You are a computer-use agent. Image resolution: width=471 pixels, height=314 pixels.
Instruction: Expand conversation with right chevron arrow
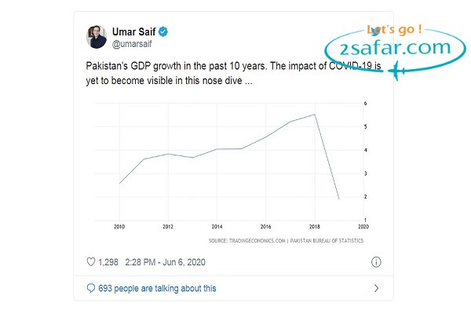pyautogui.click(x=376, y=288)
